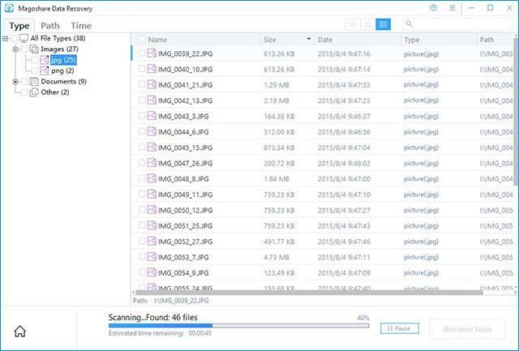Switch to detailed list view

(384, 24)
